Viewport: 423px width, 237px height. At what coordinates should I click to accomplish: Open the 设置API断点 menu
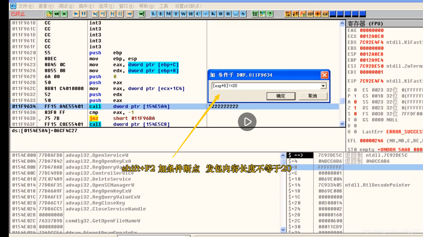pyautogui.click(x=189, y=6)
